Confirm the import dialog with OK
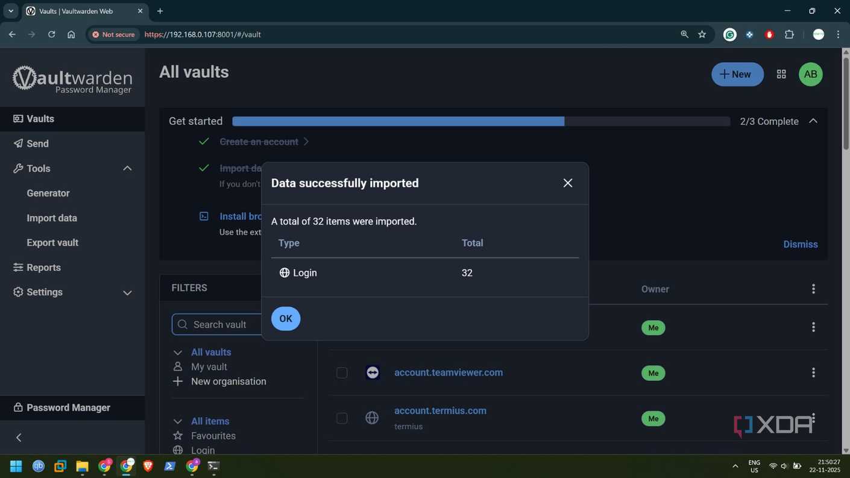Screen dimensions: 850x478 tap(286, 319)
